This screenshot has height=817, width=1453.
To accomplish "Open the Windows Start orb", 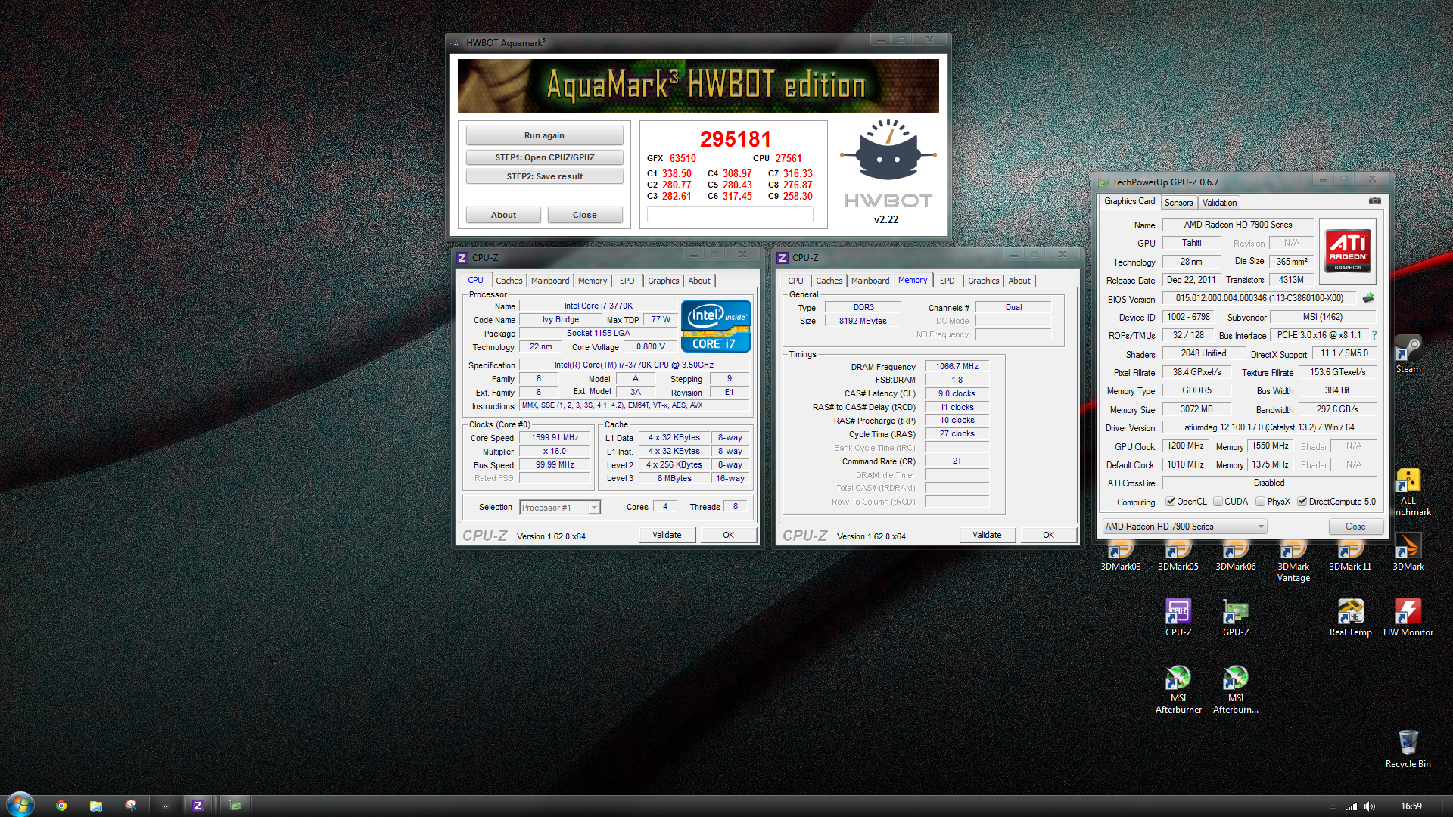I will tap(20, 805).
